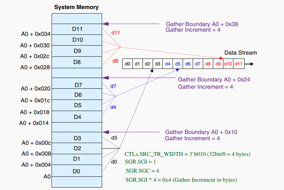Select the D1 memory cell
The width and height of the screenshot is (284, 190).
pyautogui.click(x=77, y=159)
